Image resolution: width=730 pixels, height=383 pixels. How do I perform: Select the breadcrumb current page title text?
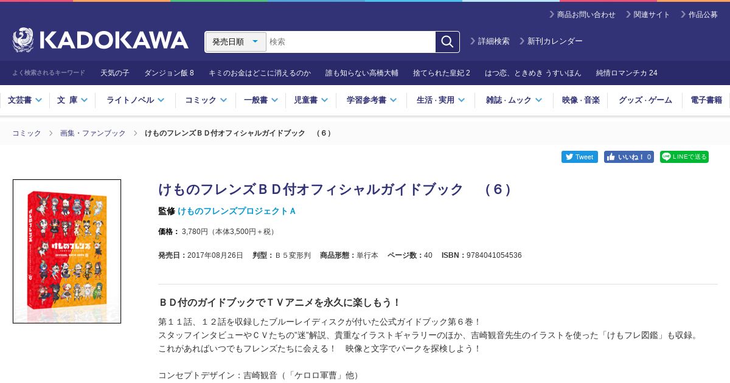point(239,133)
